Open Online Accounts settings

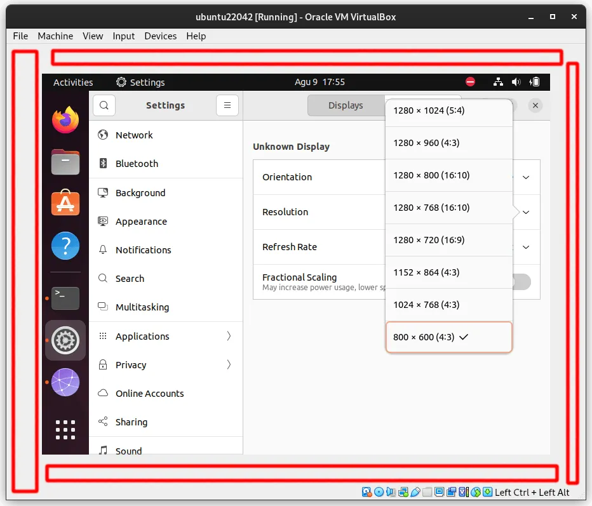[x=166, y=394]
